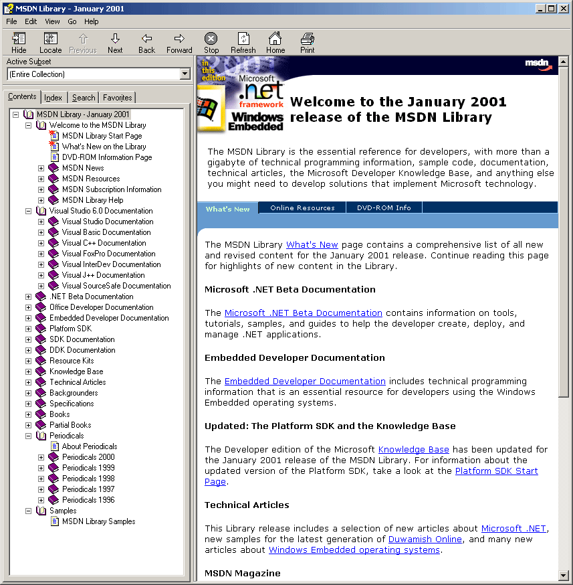
Task: Follow the What's New hyperlink
Action: (312, 245)
